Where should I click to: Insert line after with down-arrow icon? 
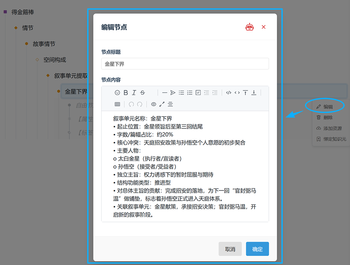click(254, 93)
